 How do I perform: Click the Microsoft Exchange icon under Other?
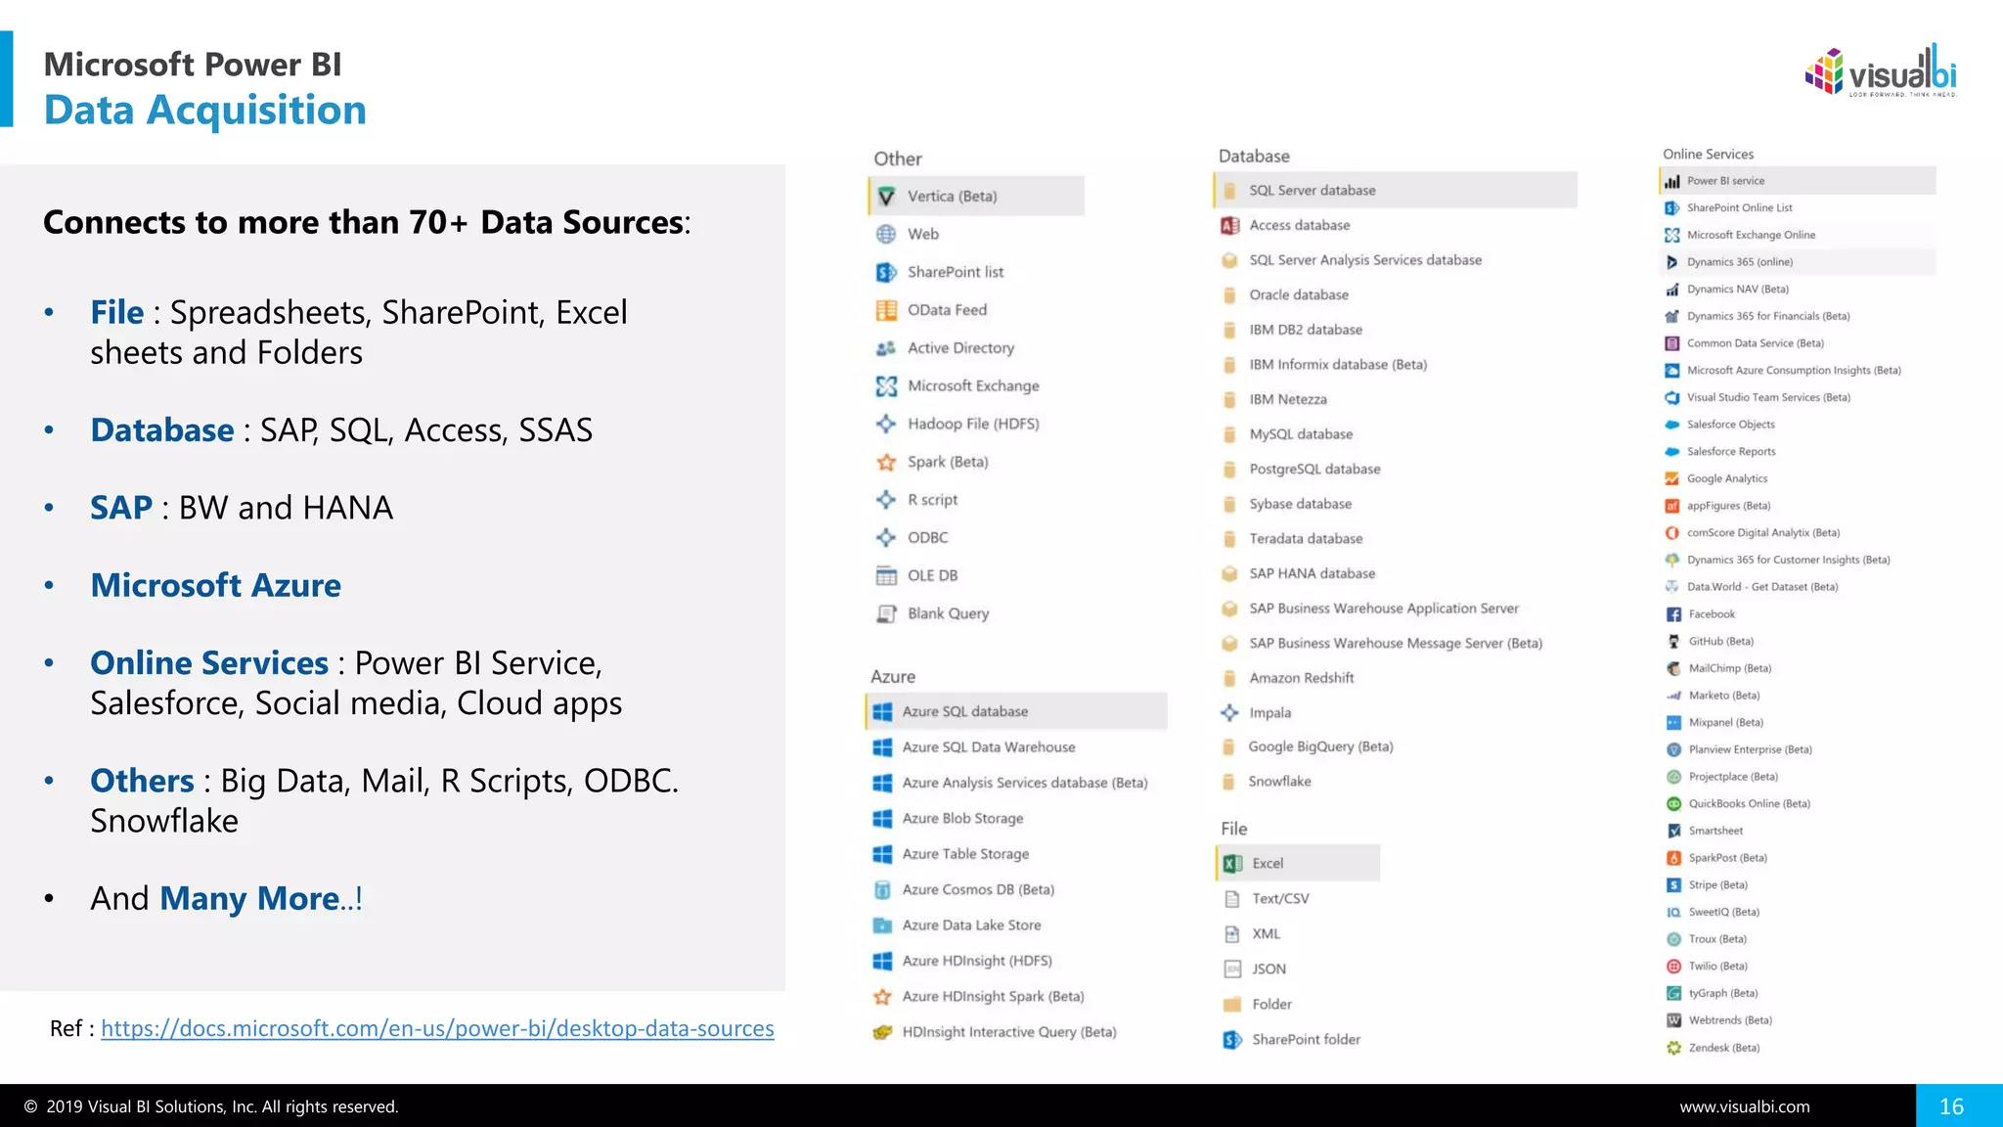coord(886,386)
